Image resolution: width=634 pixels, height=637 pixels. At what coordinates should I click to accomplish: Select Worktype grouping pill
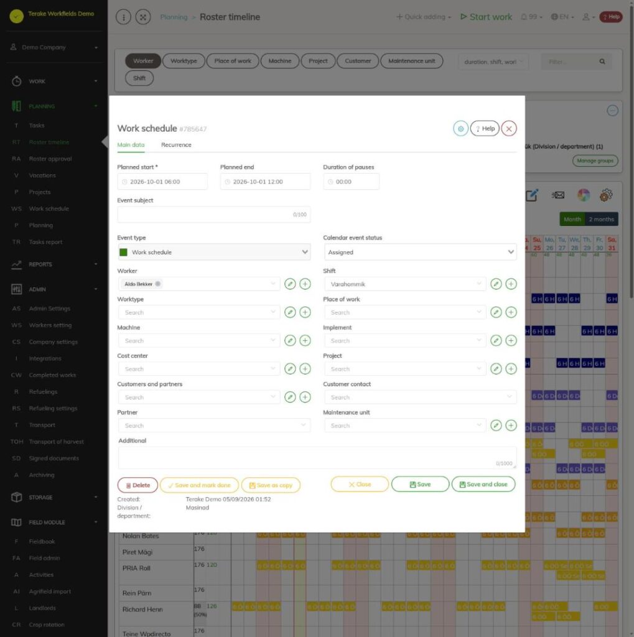click(x=184, y=61)
